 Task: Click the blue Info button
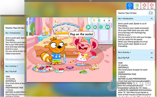pos(130,6)
